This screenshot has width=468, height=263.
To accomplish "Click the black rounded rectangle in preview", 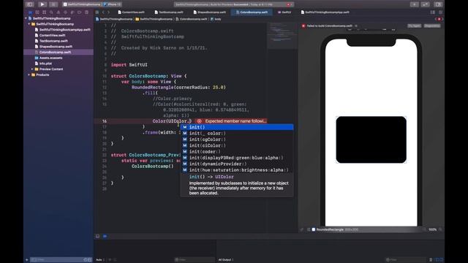I will pos(371,140).
